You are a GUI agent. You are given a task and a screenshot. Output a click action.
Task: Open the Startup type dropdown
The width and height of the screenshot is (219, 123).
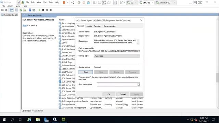coord(117,56)
